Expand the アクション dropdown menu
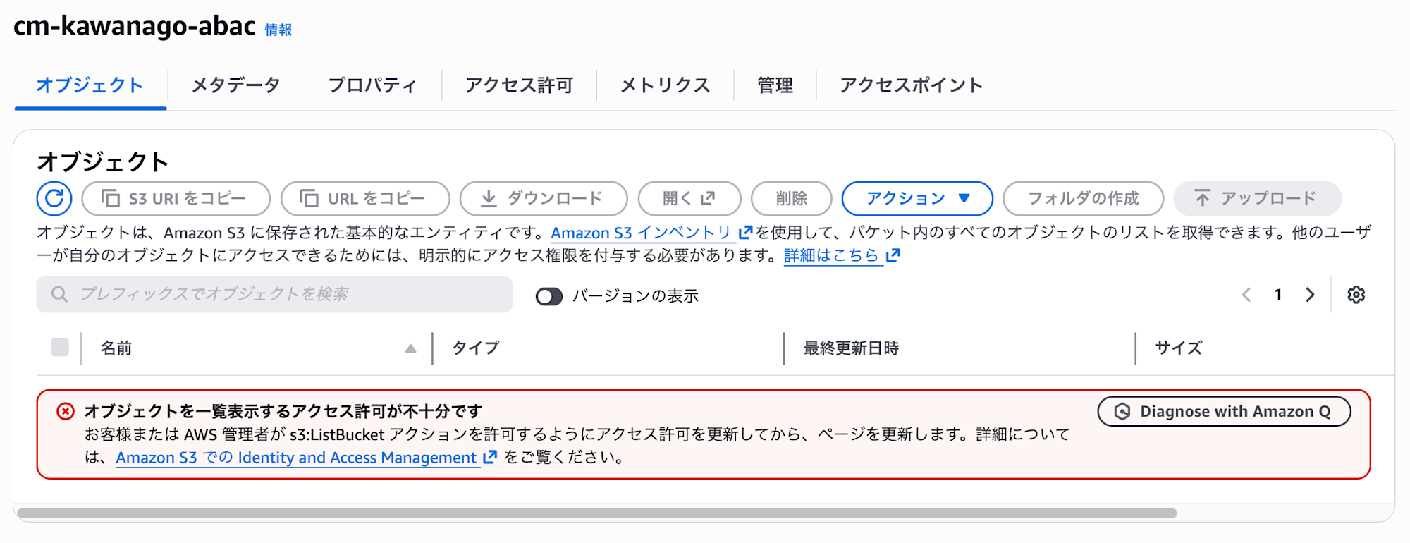Image resolution: width=1410 pixels, height=543 pixels. pyautogui.click(x=917, y=198)
